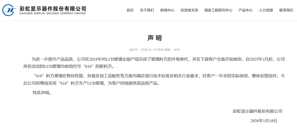297x131 pixels.
Task: Click the publish date 2026-01-19 09:00
Action: tap(152, 50)
